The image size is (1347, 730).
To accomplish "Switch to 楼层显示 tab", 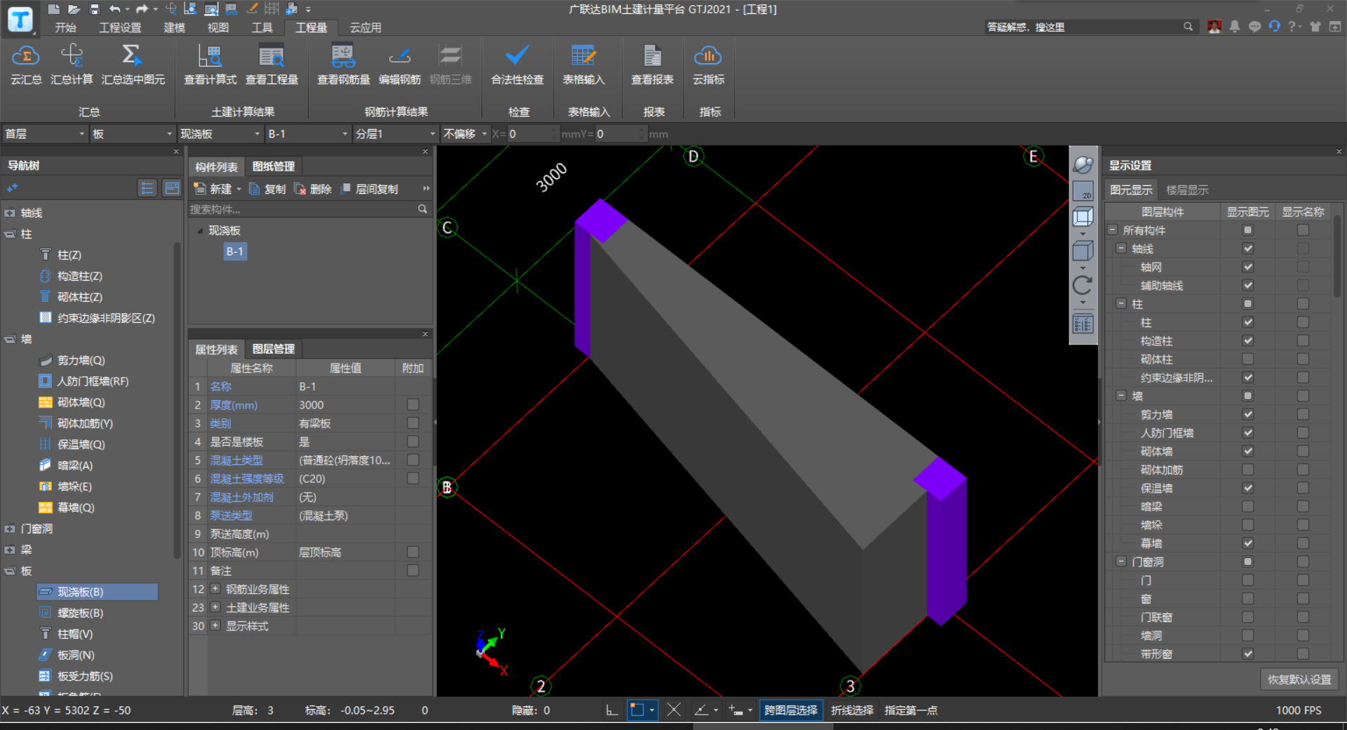I will point(1187,190).
